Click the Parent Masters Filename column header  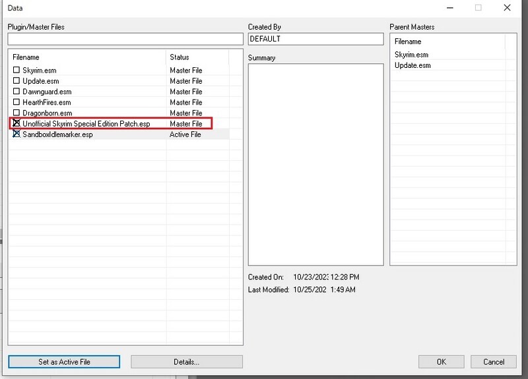pos(448,42)
